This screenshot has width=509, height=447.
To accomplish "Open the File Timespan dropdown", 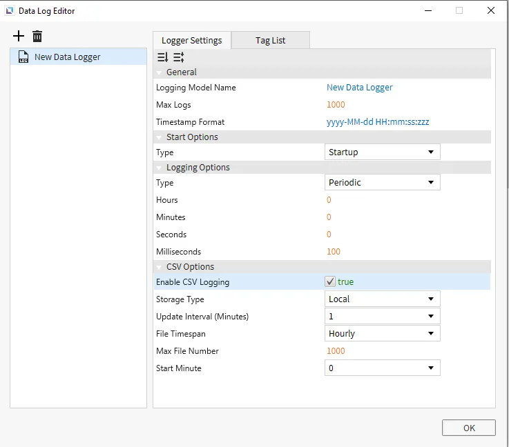I will 382,334.
